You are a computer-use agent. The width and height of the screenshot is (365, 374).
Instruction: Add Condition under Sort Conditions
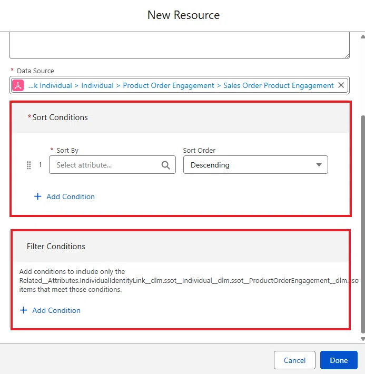(64, 196)
